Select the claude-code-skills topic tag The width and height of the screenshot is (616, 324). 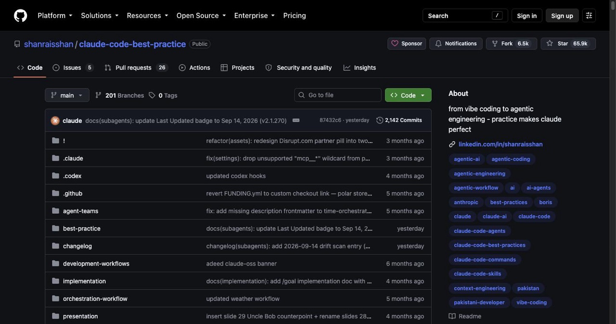[x=477, y=274]
